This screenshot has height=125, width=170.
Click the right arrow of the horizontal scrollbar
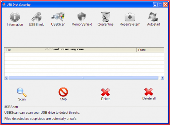pos(163,78)
